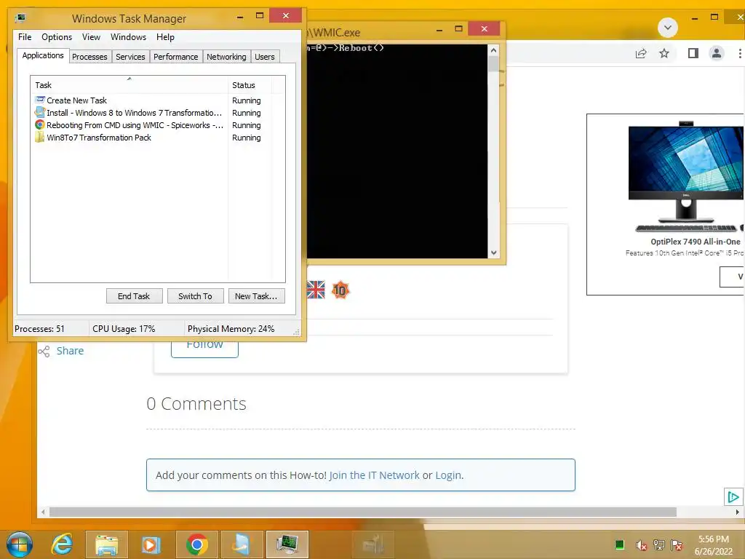
Task: Toggle the Chrome side panel icon
Action: coord(693,53)
